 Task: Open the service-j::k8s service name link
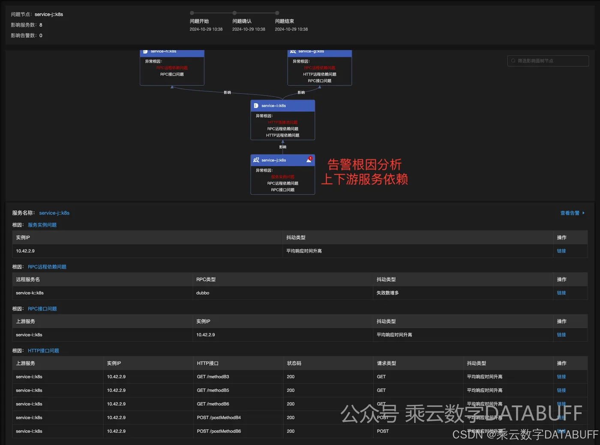(54, 213)
